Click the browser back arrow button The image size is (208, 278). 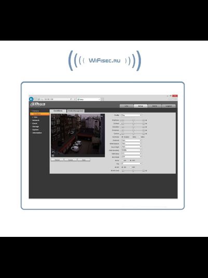tap(31, 99)
